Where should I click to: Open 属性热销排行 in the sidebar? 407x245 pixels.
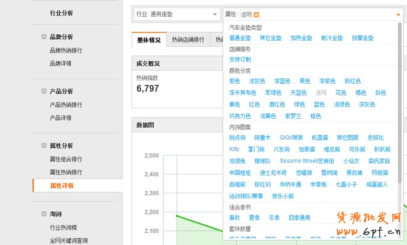[66, 172]
